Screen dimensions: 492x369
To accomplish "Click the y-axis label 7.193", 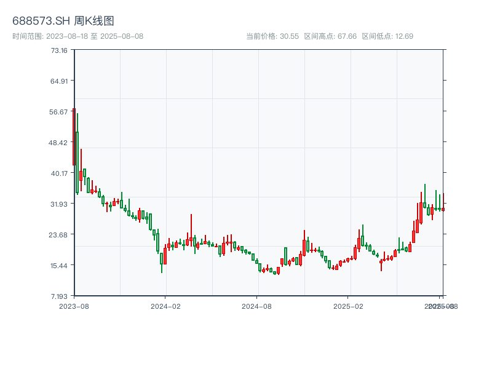I will pyautogui.click(x=59, y=296).
